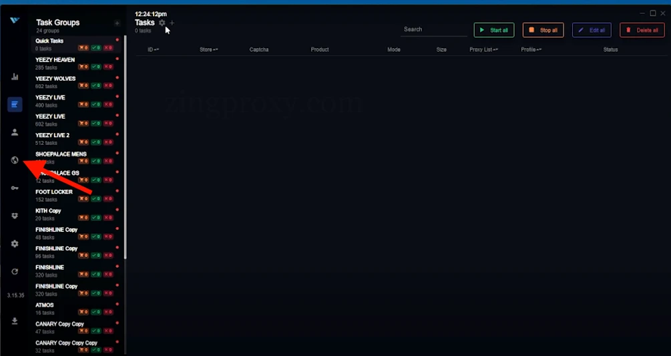Viewport: 671px width, 356px height.
Task: Stop all tasks
Action: (x=543, y=30)
